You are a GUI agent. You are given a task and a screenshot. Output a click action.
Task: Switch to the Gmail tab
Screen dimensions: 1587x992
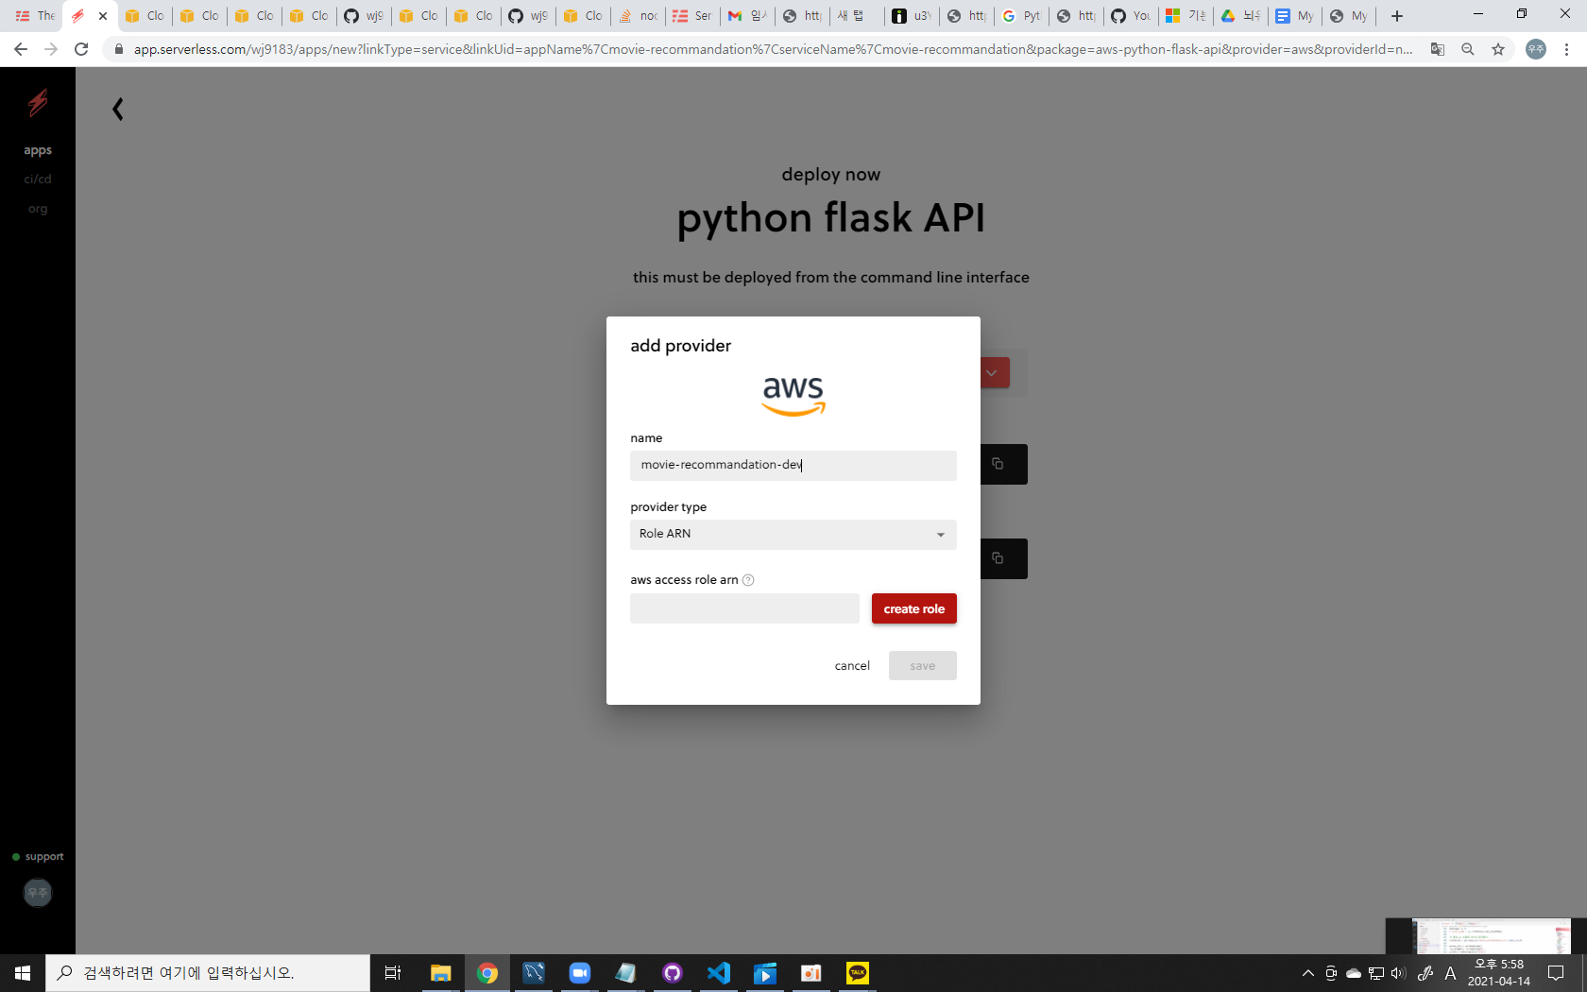pos(747,16)
